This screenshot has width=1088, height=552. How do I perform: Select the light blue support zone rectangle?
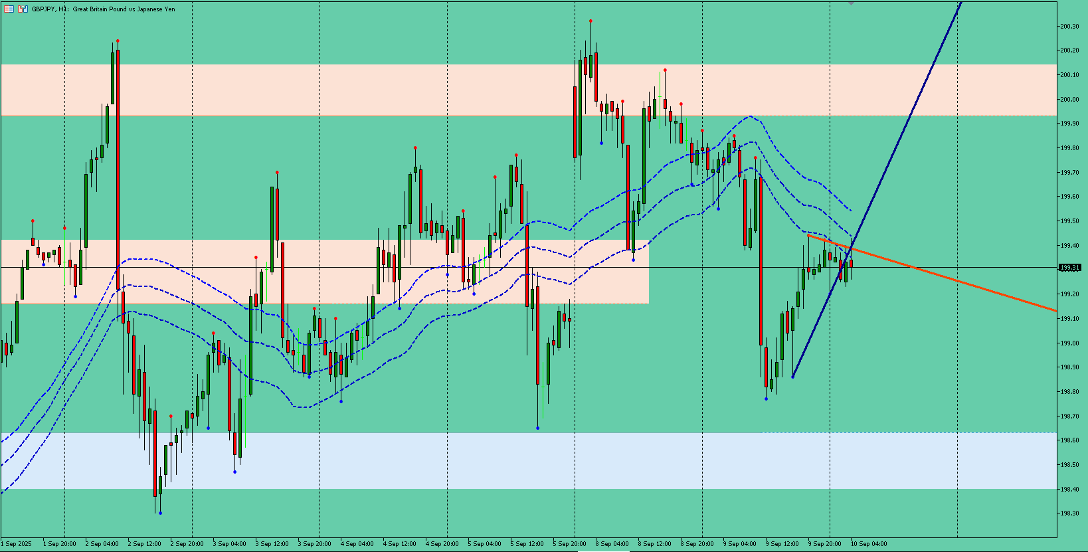pyautogui.click(x=528, y=461)
